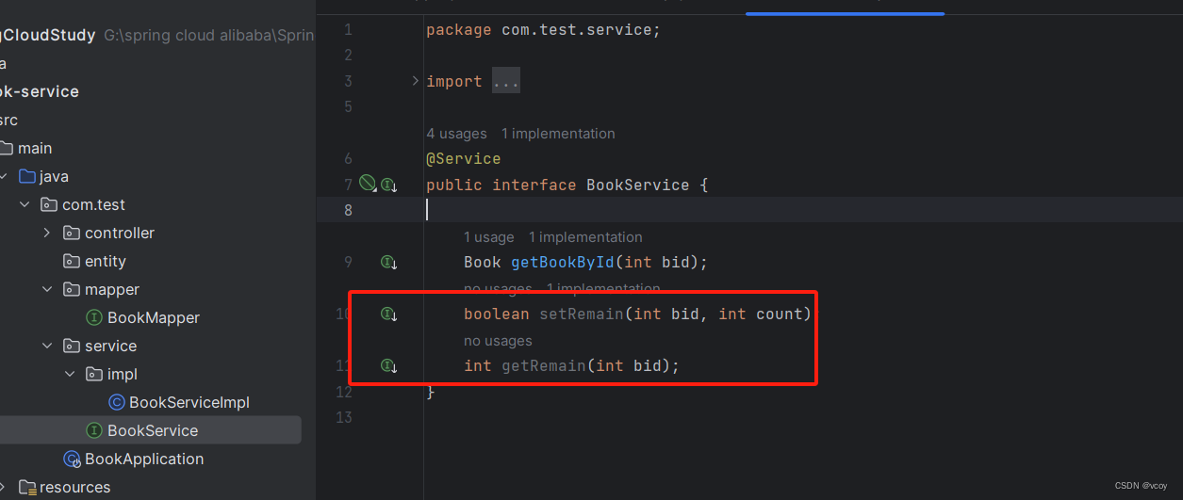
Task: Click the BookServiceImpl class icon
Action: pyautogui.click(x=116, y=403)
